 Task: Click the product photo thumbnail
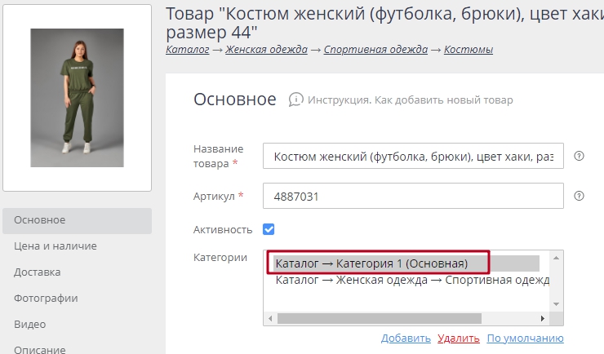click(x=77, y=98)
